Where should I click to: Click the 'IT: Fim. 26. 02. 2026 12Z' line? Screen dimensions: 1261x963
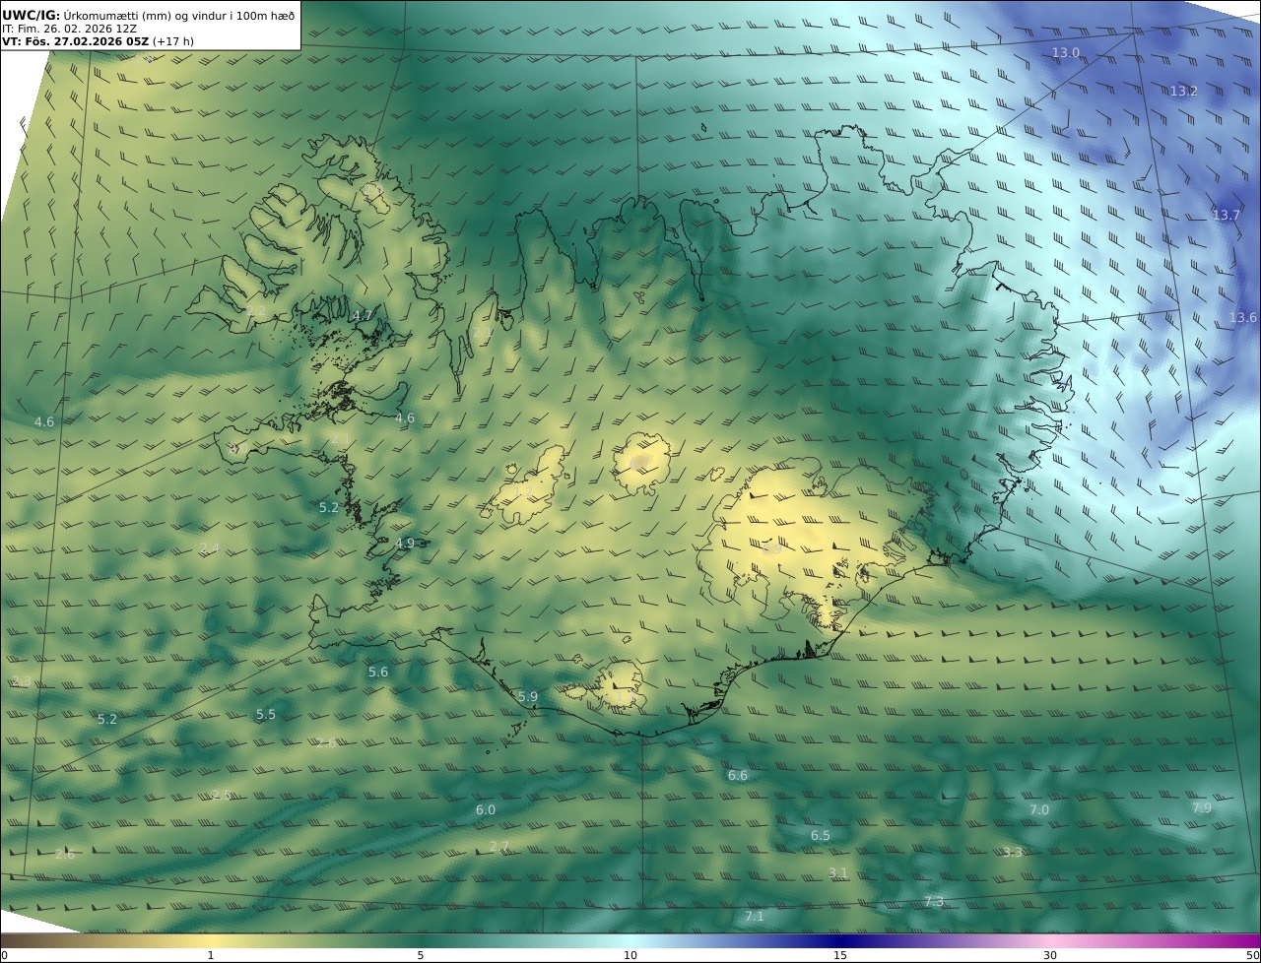[x=69, y=29]
